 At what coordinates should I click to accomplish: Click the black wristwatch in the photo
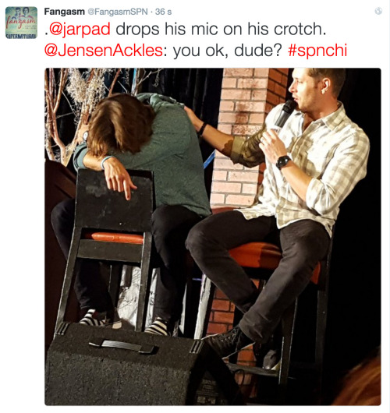pyautogui.click(x=283, y=162)
